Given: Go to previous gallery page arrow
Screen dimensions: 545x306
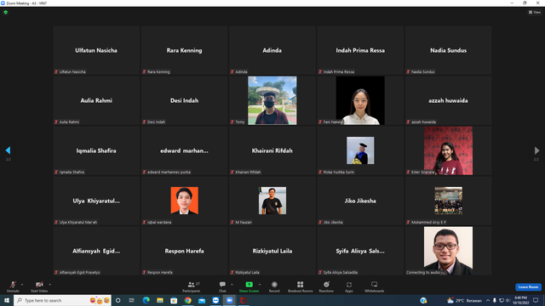Looking at the screenshot, I should 8,150.
